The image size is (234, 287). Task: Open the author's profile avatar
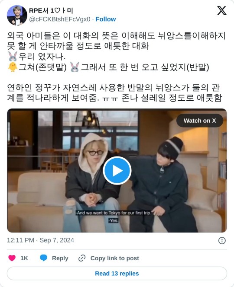(x=17, y=15)
